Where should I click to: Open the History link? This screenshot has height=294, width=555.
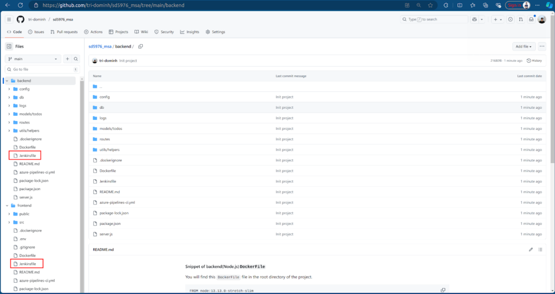coord(534,61)
